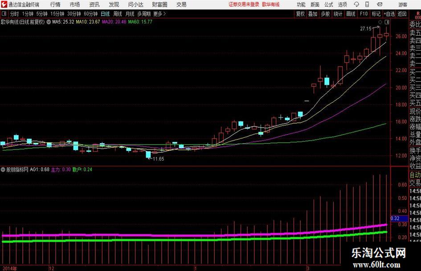Screen dimensions: 421x271
Task: Switch to the 5分钟 period tab
Action: tap(42, 14)
